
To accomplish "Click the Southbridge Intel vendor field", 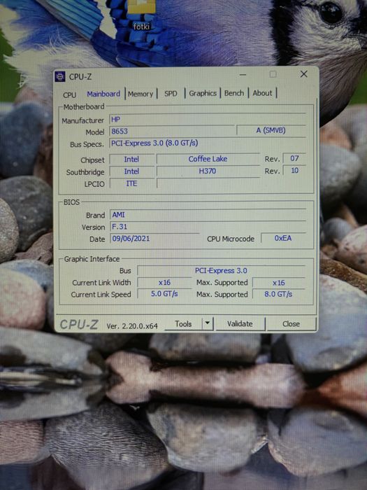I will [x=131, y=171].
